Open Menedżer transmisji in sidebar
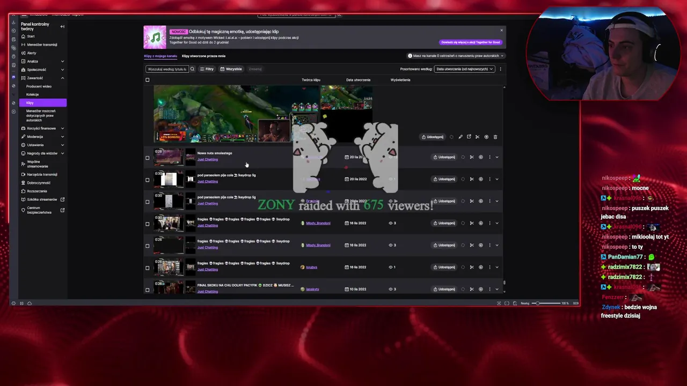The image size is (687, 386). click(x=42, y=44)
